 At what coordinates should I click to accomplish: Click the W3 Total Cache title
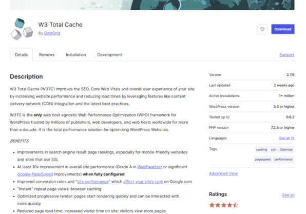pyautogui.click(x=60, y=25)
